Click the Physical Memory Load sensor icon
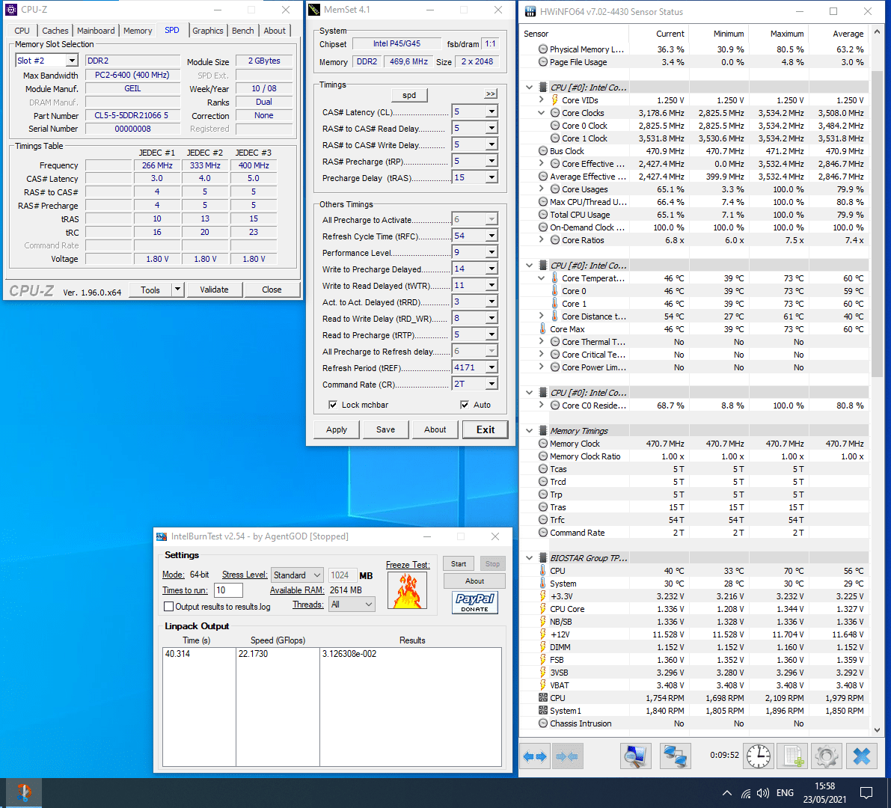The height and width of the screenshot is (808, 891). coord(542,49)
